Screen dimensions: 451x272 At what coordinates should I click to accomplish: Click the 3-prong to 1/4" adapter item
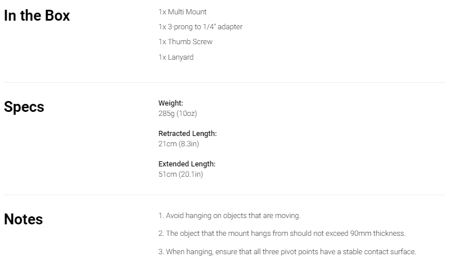[200, 26]
